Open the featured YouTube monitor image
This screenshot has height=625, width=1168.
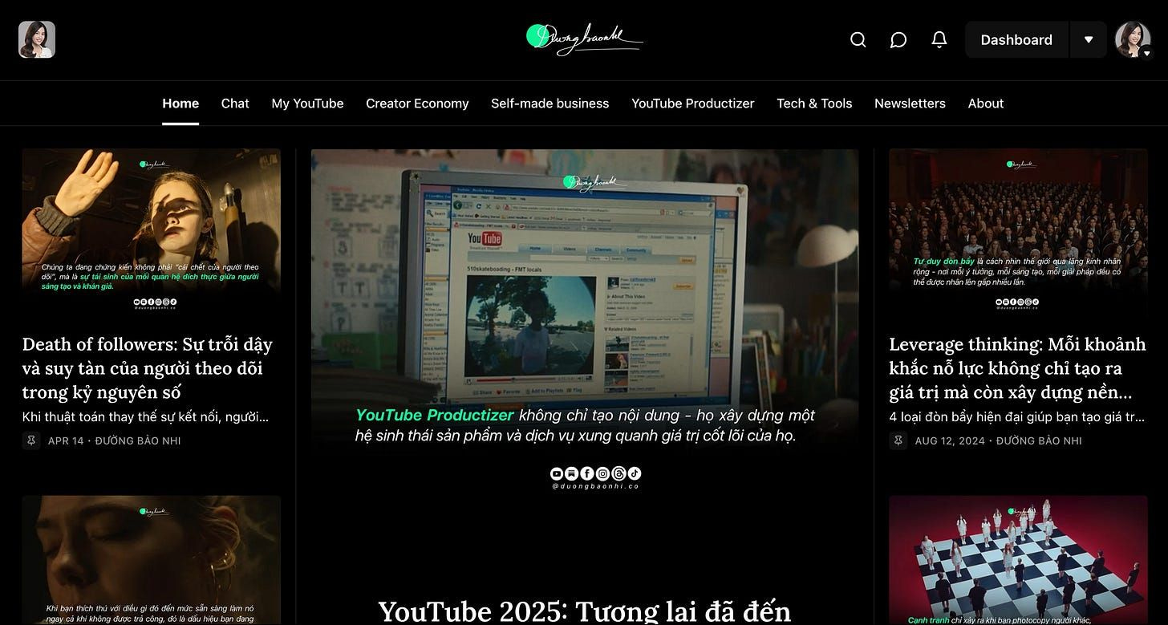pyautogui.click(x=585, y=321)
